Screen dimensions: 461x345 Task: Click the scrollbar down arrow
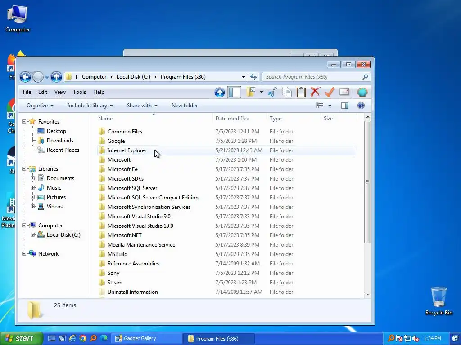367,294
